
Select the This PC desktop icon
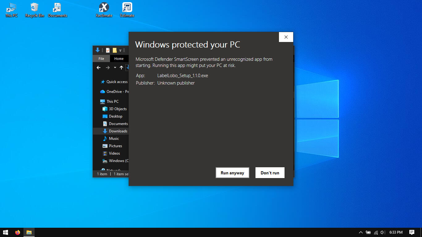(11, 10)
